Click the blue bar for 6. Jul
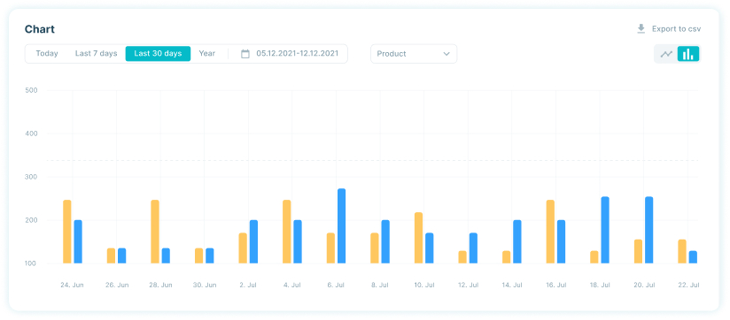Screen dimensions: 730x320 click(x=342, y=226)
